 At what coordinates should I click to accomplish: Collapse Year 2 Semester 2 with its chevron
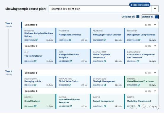click(x=155, y=91)
